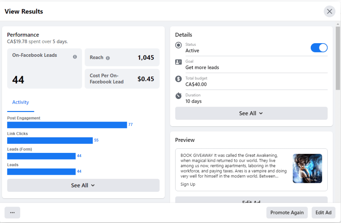The image size is (341, 223).
Task: Click the Duration stopwatch icon
Action: click(178, 96)
